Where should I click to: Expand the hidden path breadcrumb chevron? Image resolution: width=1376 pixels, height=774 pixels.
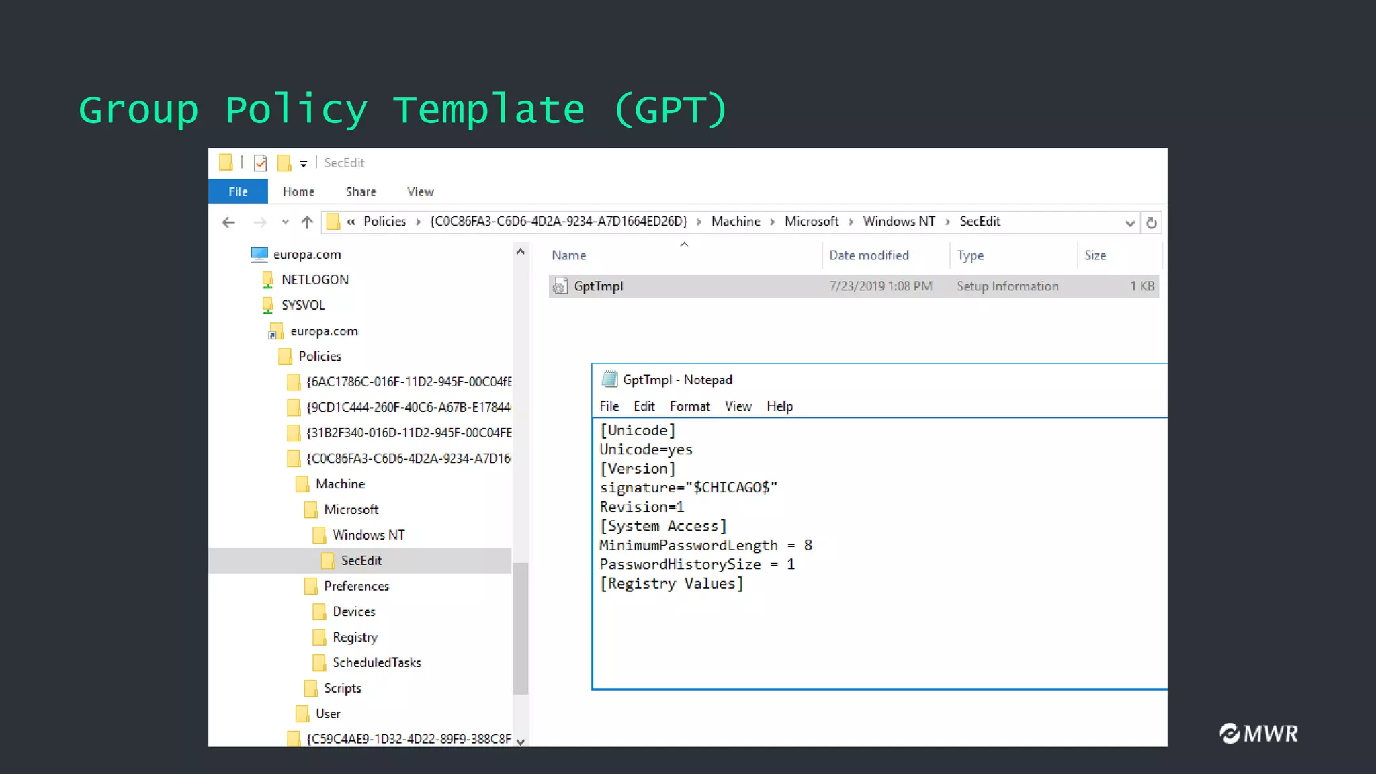click(x=351, y=222)
